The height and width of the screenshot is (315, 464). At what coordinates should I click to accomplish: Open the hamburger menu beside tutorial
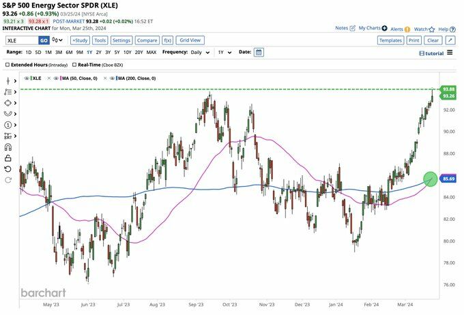pyautogui.click(x=450, y=52)
